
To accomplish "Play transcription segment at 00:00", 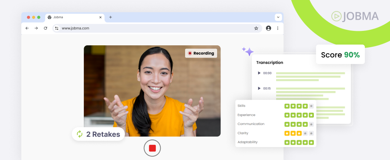I will 259,73.
